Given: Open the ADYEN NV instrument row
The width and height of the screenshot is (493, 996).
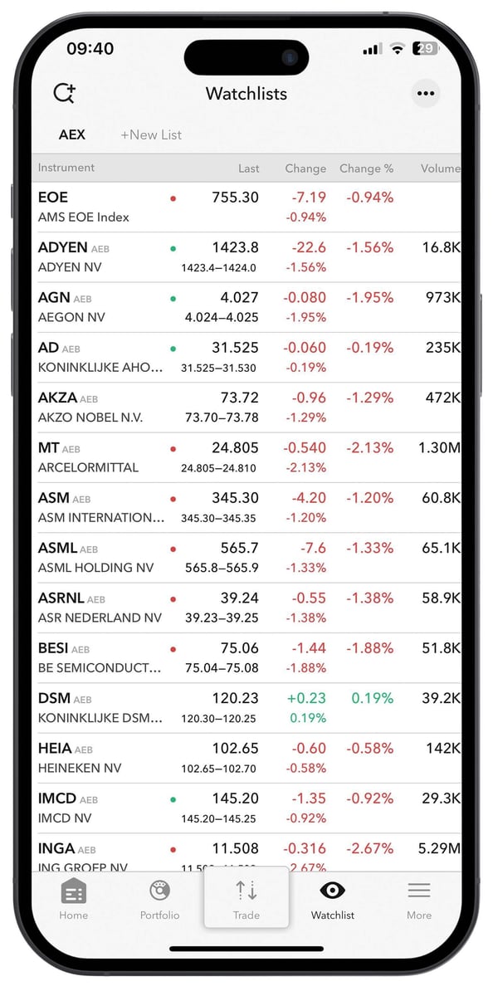Looking at the screenshot, I should pyautogui.click(x=247, y=257).
